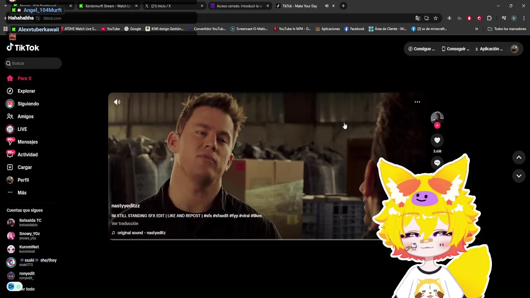This screenshot has height=298, width=530.
Task: Like the video with the heart
Action: click(437, 140)
